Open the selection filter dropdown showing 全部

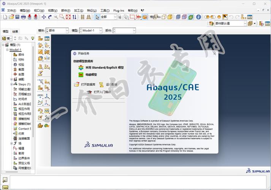[x=108, y=17]
